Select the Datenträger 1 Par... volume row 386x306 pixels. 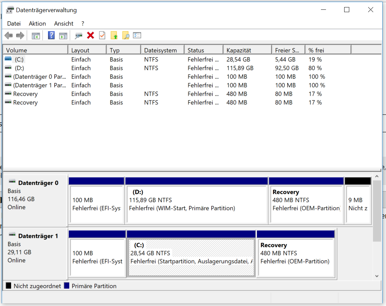coord(177,85)
